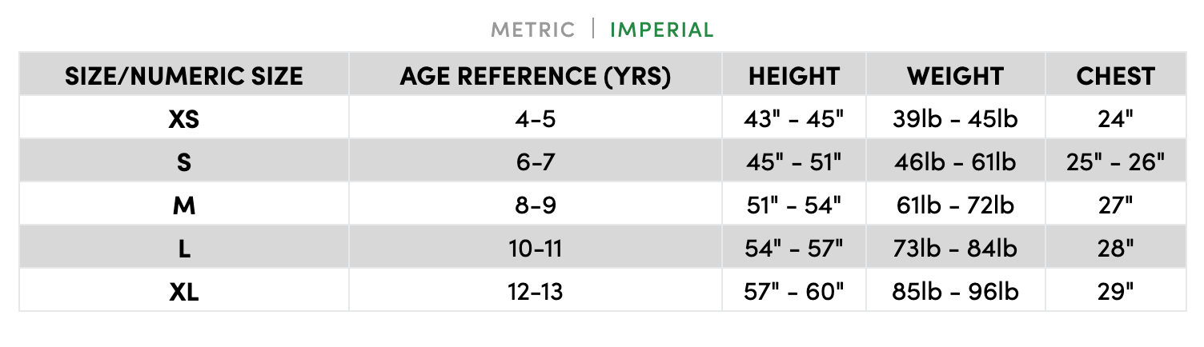The image size is (1204, 347).
Task: Click the 45" - 51" height cell
Action: (x=793, y=162)
